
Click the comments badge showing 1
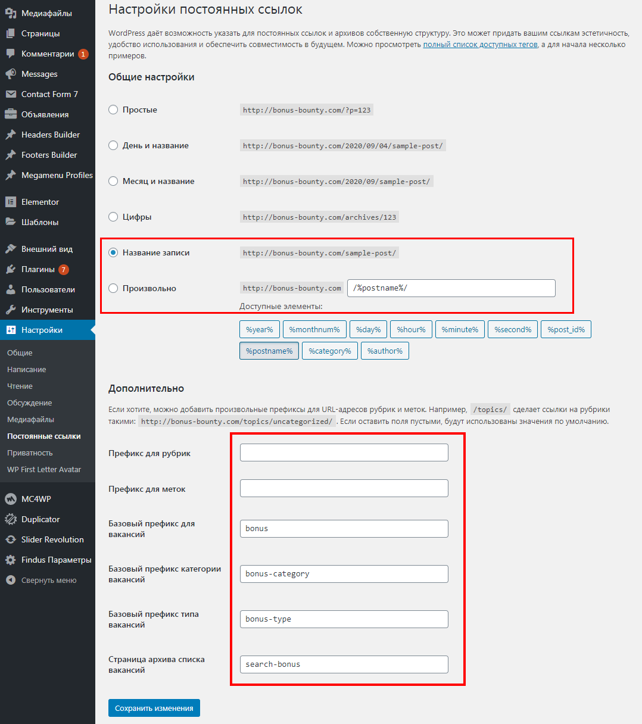click(x=83, y=54)
